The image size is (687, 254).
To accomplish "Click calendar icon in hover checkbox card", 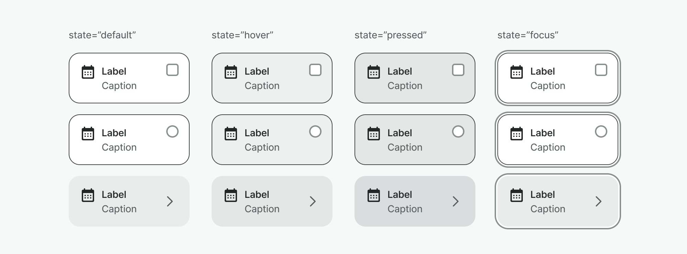I will (x=231, y=72).
